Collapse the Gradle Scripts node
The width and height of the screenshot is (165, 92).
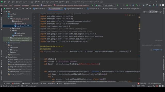(4, 57)
